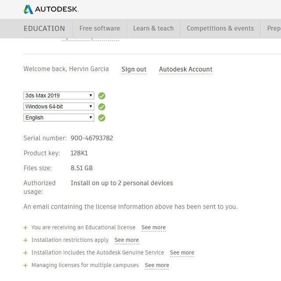Image resolution: width=281 pixels, height=281 pixels.
Task: Expand Installation restrictions plus icon
Action: pyautogui.click(x=25, y=240)
